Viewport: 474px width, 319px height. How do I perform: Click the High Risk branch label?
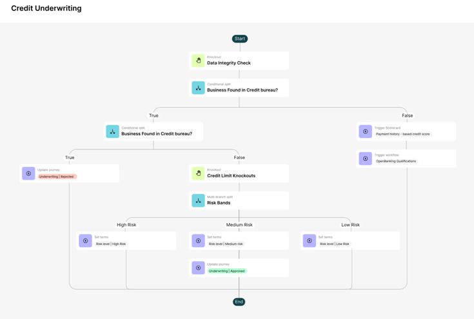tap(126, 225)
